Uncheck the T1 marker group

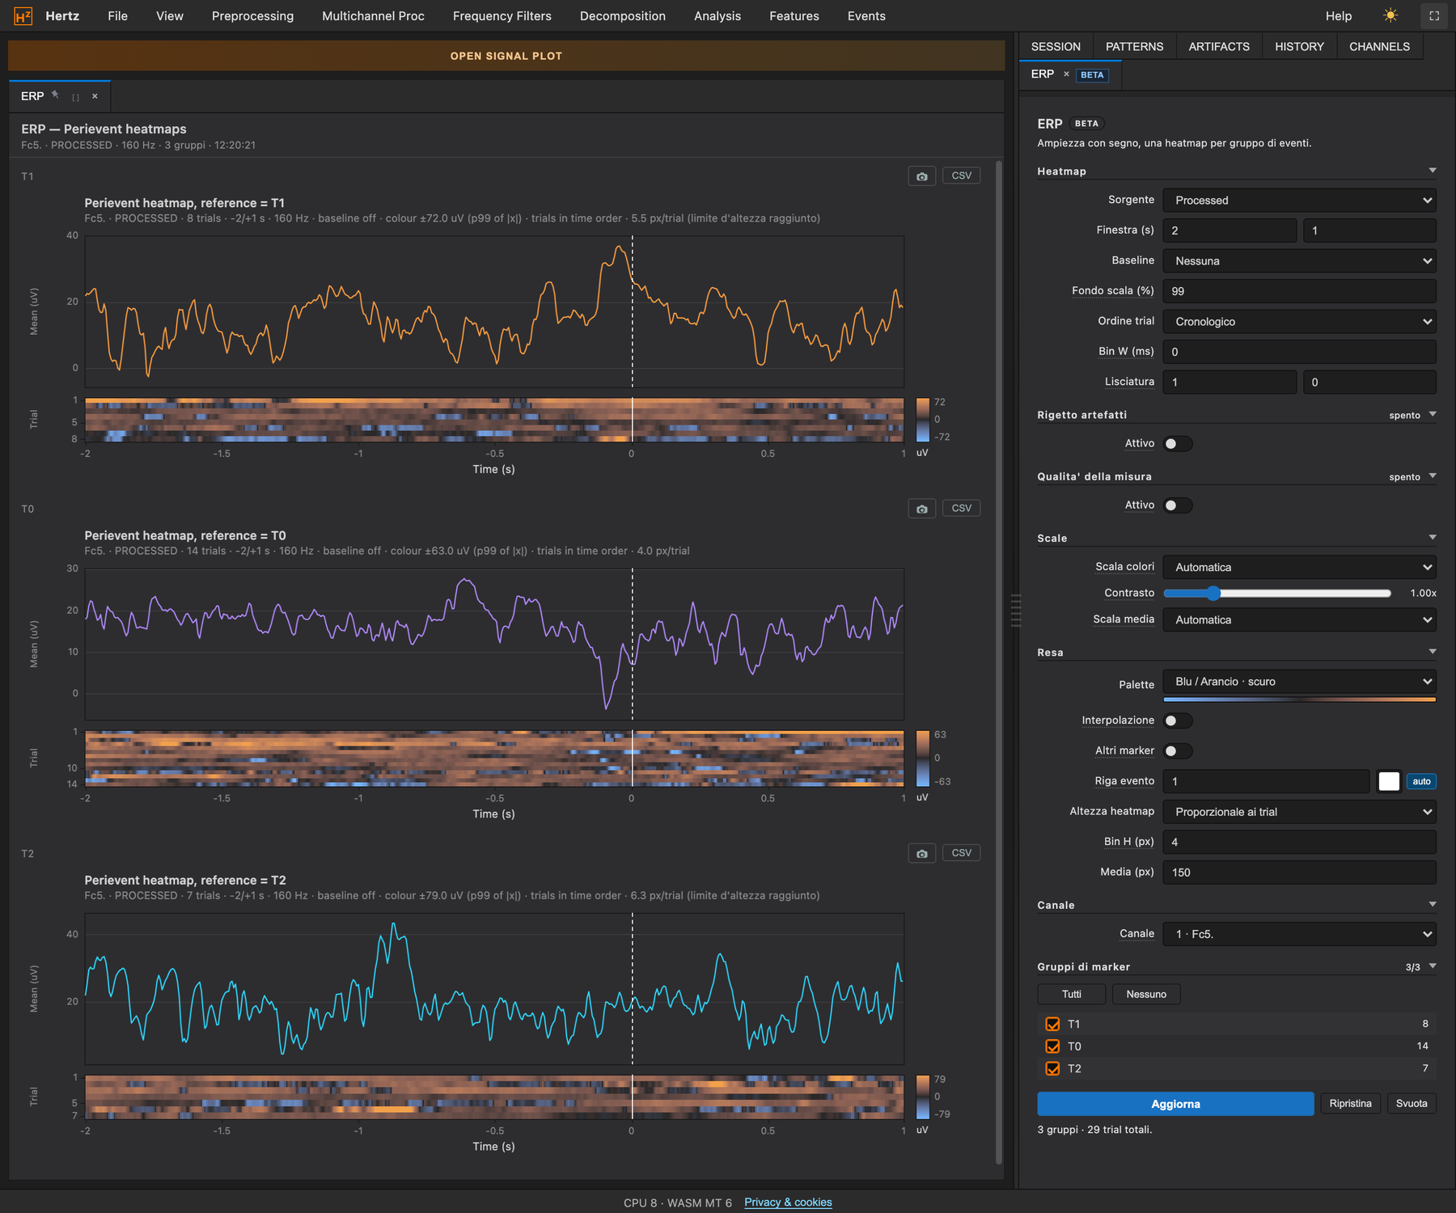(1052, 1024)
